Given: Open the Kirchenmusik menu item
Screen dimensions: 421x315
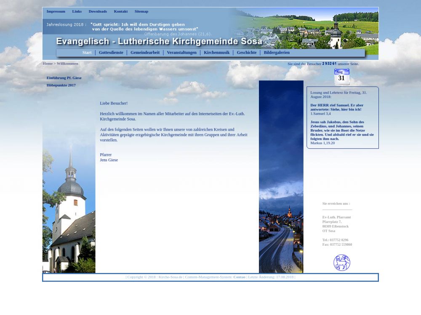Looking at the screenshot, I should click(x=216, y=52).
